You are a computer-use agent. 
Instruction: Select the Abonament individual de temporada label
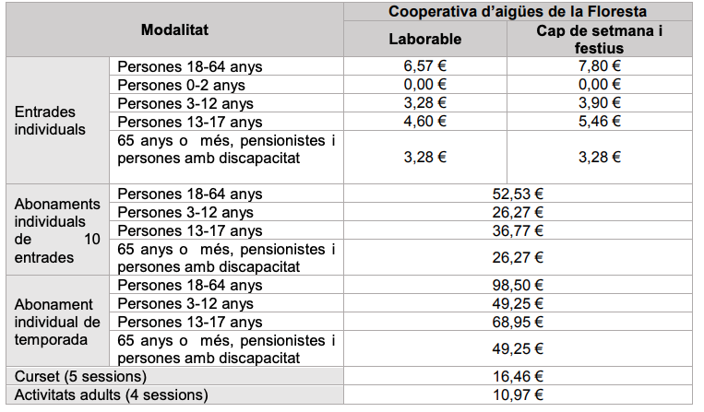pyautogui.click(x=57, y=322)
